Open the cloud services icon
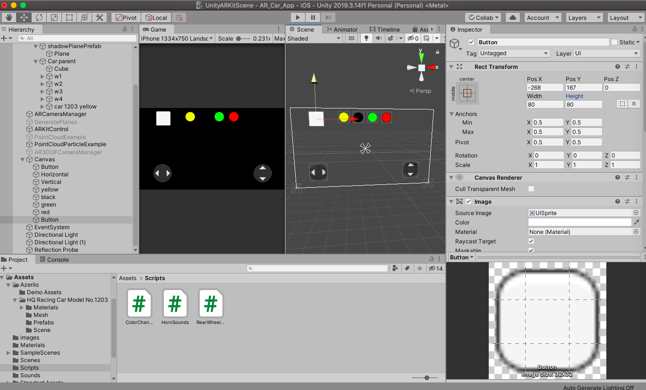The width and height of the screenshot is (646, 390). click(x=512, y=17)
